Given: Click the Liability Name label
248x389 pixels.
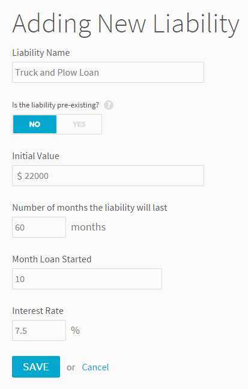Looking at the screenshot, I should [x=41, y=53].
